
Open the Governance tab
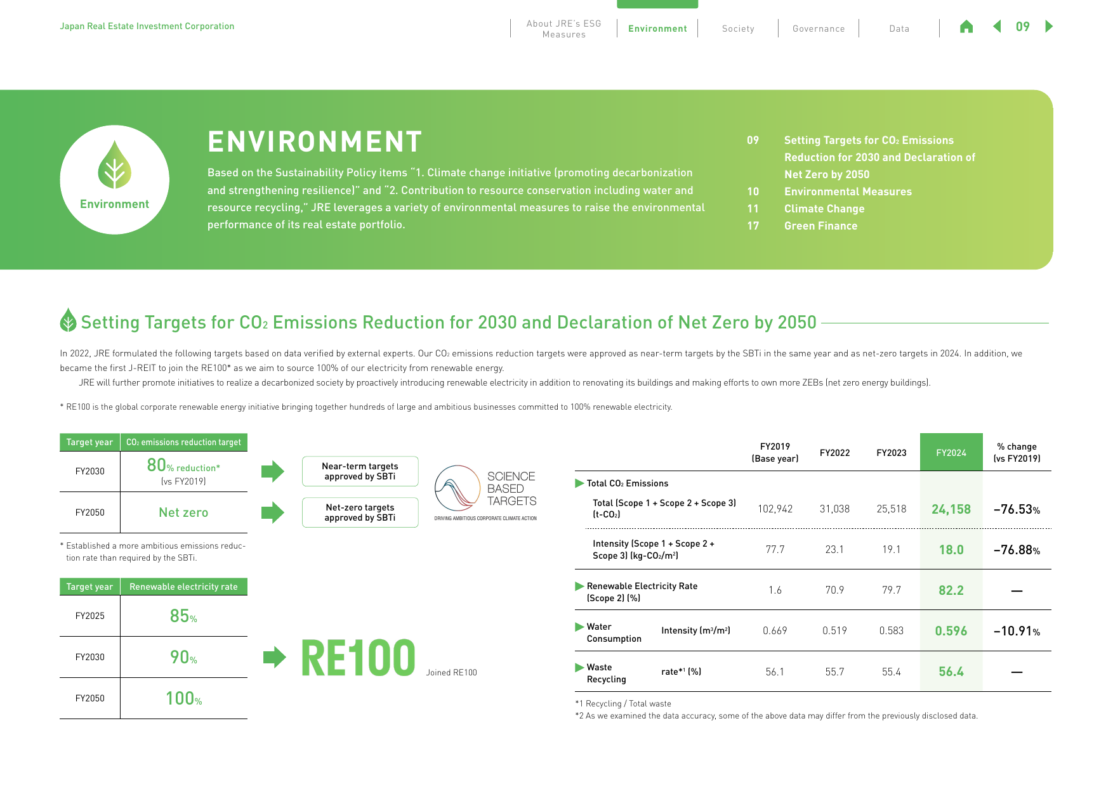point(819,29)
